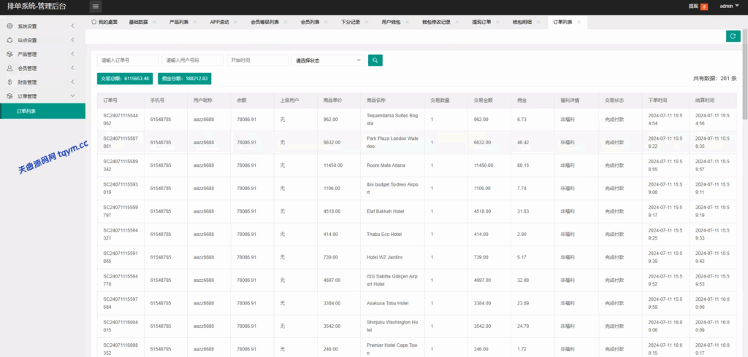Image resolution: width=748 pixels, height=357 pixels.
Task: Click the 佣金总额 green button
Action: pos(185,79)
